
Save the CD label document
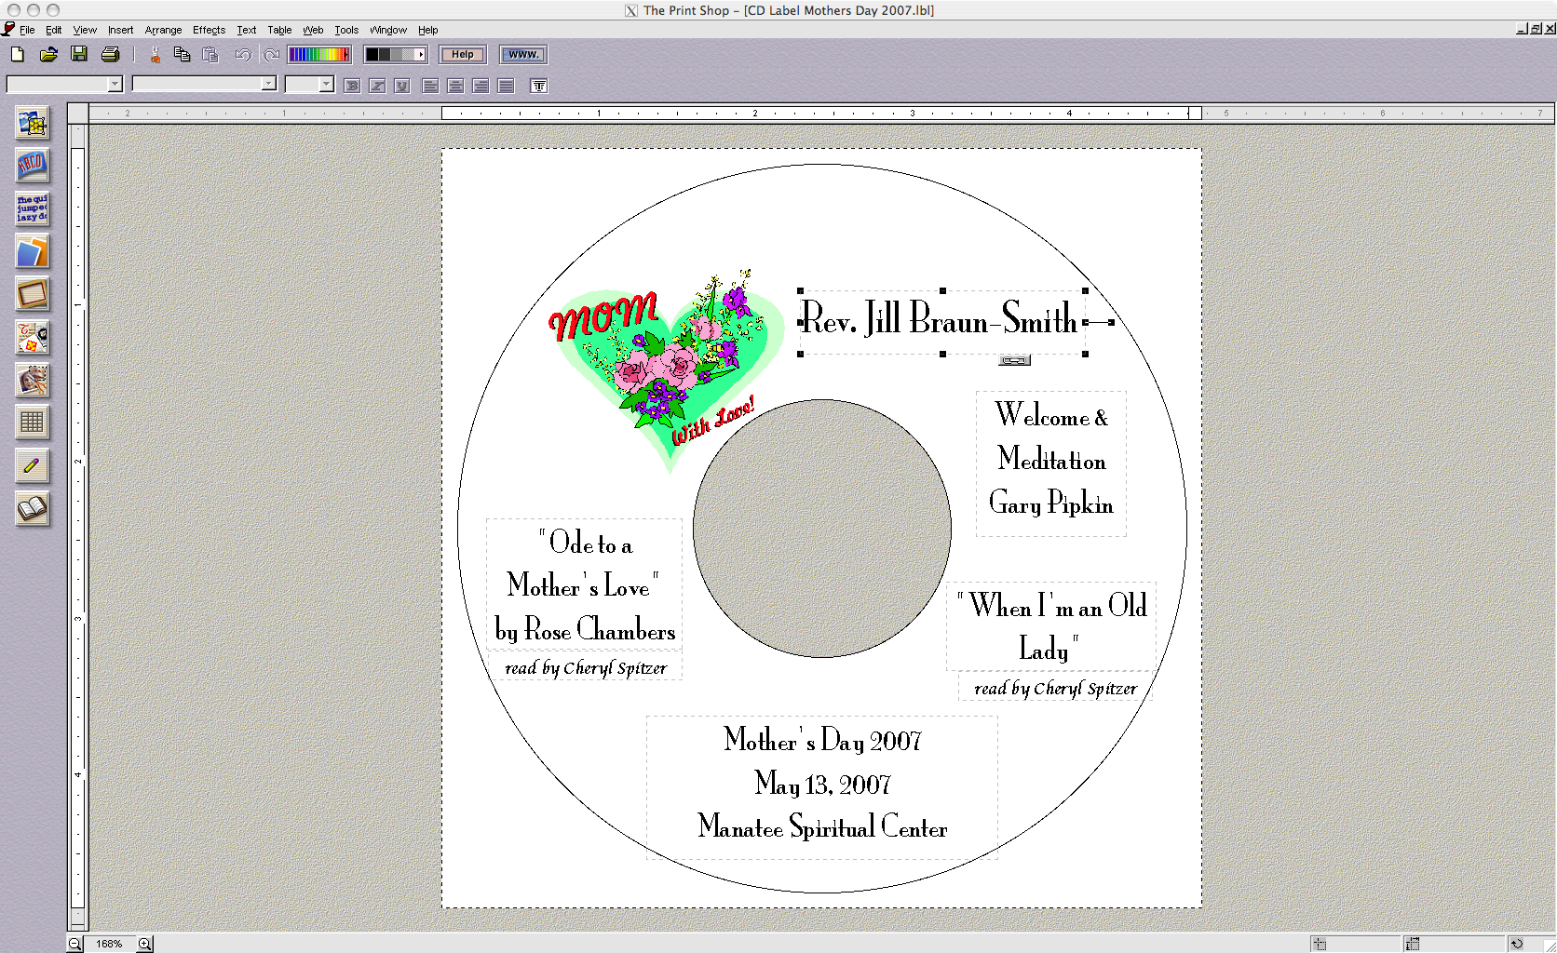79,54
